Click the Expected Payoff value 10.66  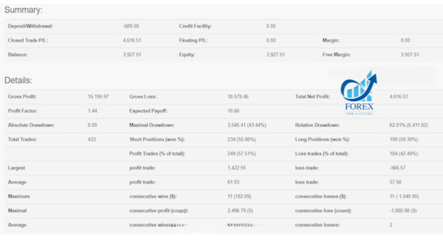pos(233,111)
